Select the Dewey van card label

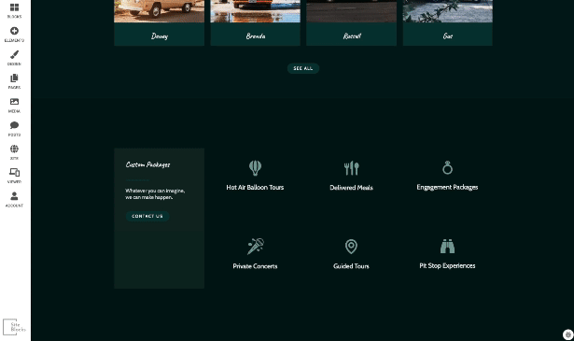(x=160, y=36)
